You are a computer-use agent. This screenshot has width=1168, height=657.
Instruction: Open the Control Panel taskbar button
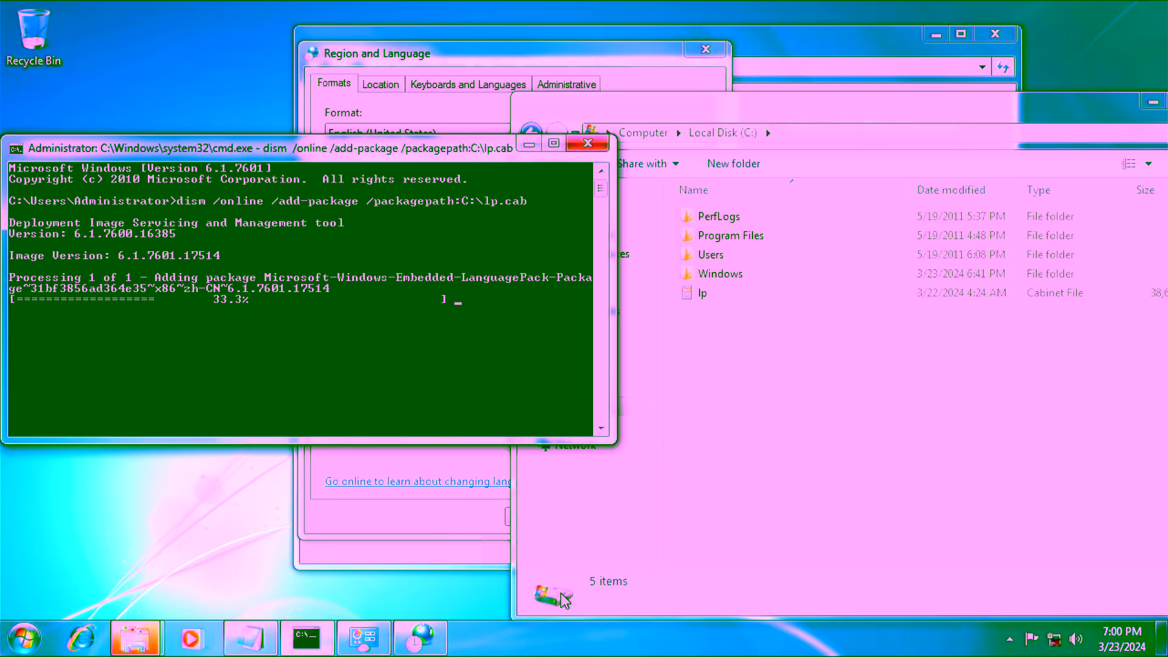point(364,638)
